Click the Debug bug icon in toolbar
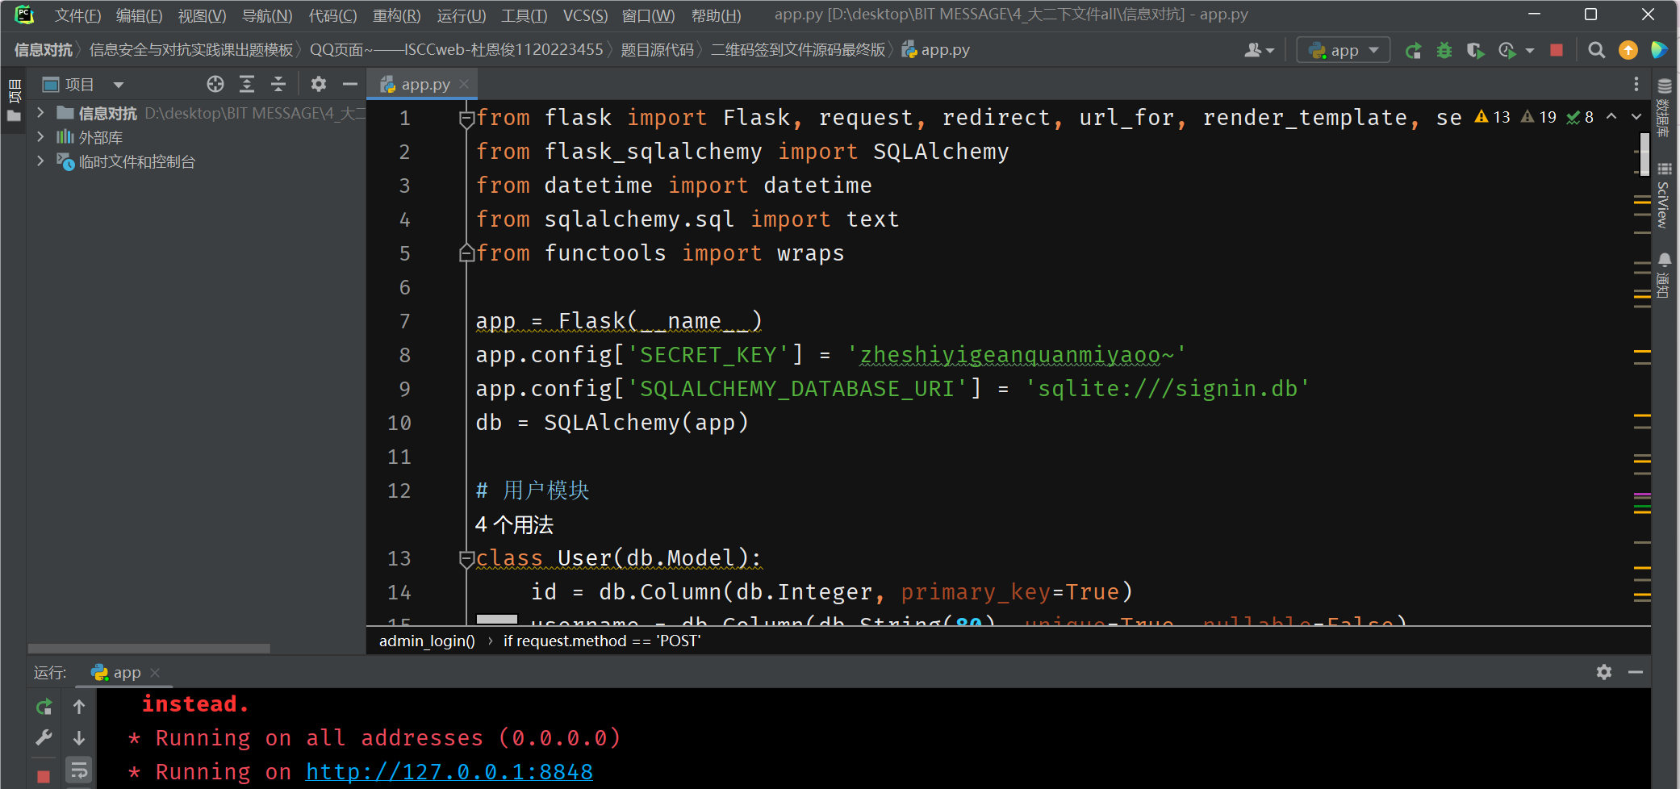This screenshot has height=789, width=1680. [1444, 51]
